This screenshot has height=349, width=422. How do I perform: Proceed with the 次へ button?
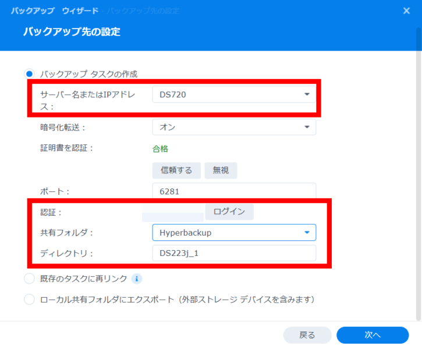373,335
